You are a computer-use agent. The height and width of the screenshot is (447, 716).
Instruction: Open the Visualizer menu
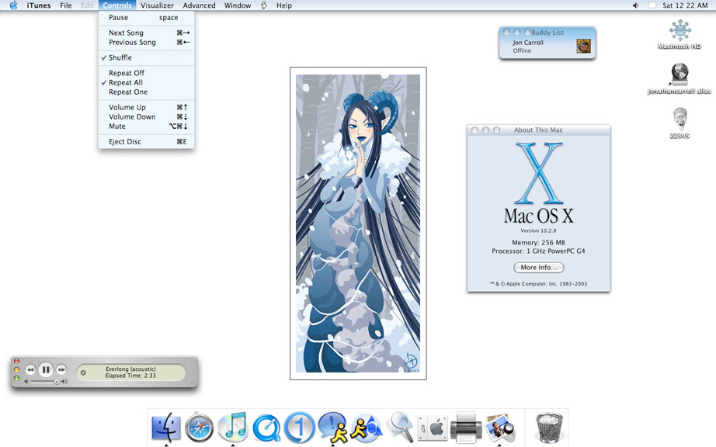[157, 5]
